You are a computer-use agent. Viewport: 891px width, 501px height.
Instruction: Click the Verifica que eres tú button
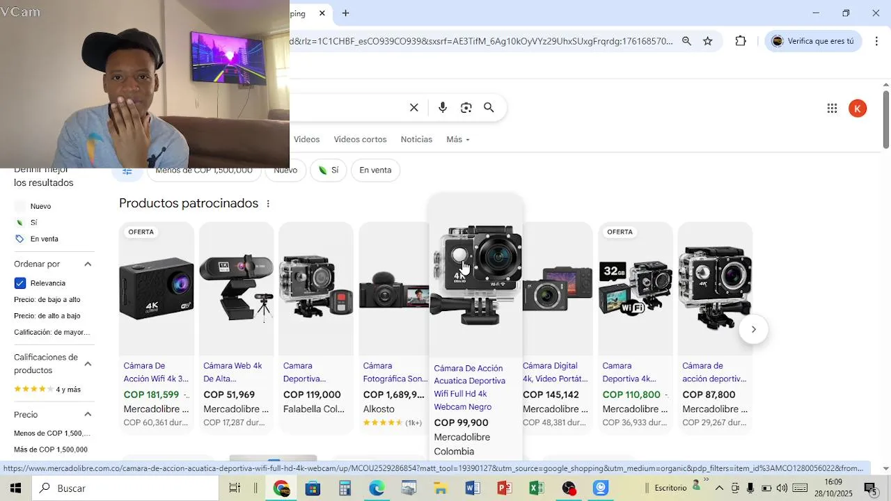814,41
